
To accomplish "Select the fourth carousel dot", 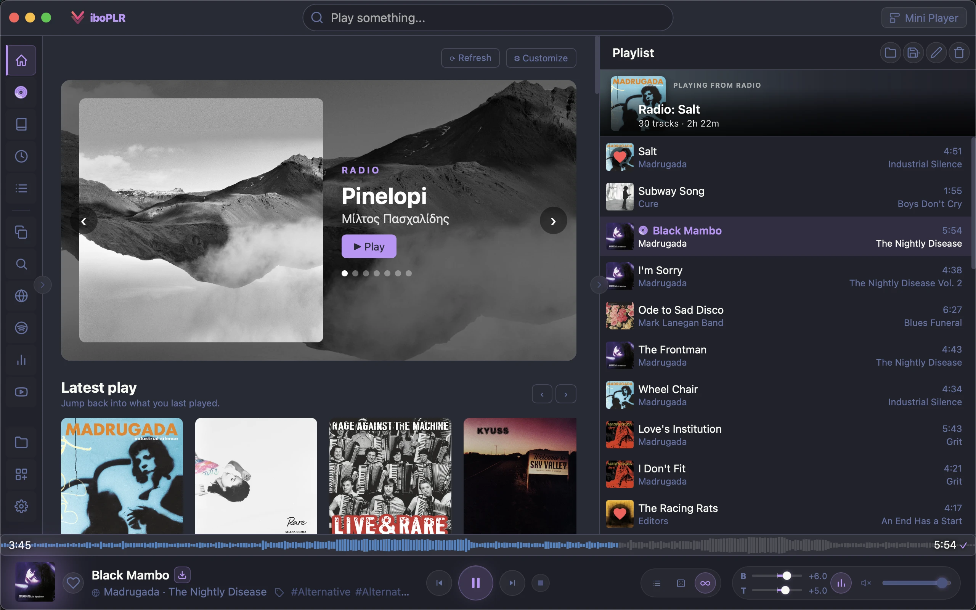I will coord(377,273).
